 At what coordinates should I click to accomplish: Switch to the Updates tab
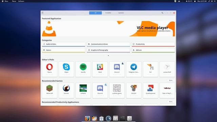click(121, 13)
